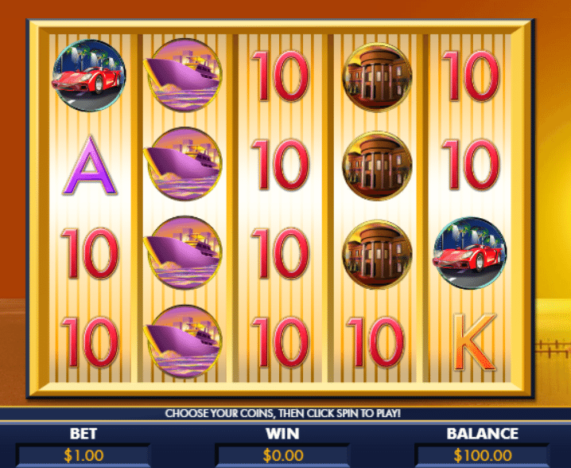The image size is (571, 468).
Task: Click the $100.00 balance display
Action: click(482, 455)
